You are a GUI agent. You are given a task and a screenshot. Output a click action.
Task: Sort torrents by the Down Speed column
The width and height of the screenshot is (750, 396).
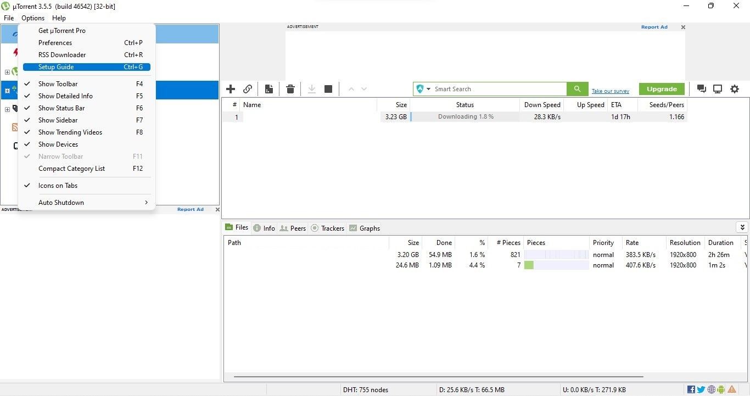[x=541, y=105]
